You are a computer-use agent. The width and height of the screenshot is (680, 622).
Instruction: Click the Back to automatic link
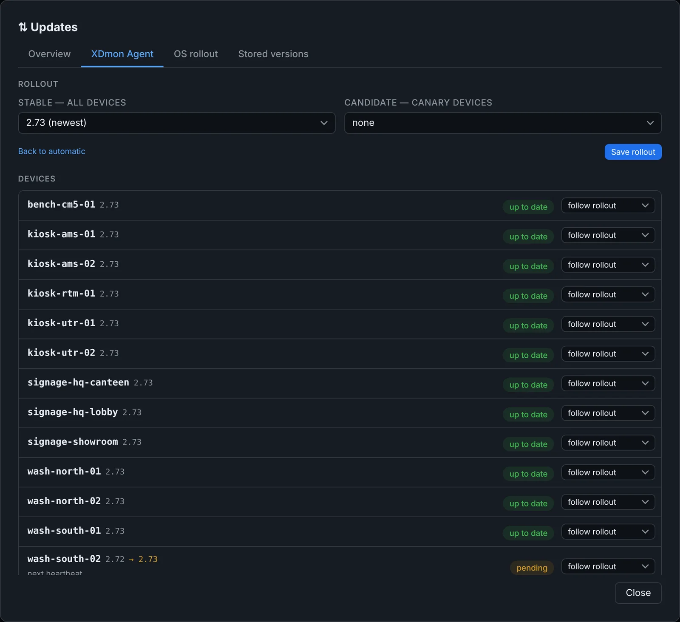point(51,151)
